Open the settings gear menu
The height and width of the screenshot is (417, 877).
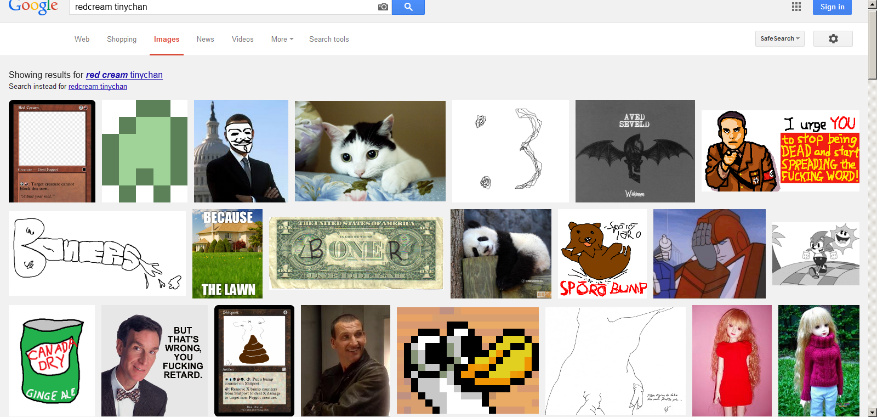click(x=833, y=39)
